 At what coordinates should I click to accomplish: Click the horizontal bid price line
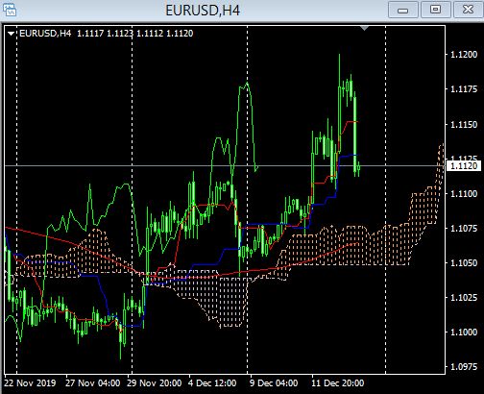click(x=224, y=165)
